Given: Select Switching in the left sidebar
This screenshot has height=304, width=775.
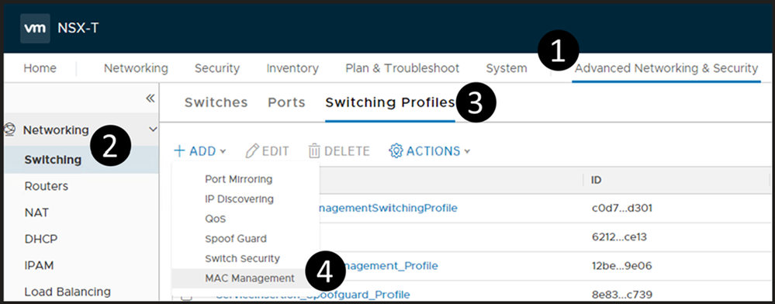Looking at the screenshot, I should pos(53,160).
